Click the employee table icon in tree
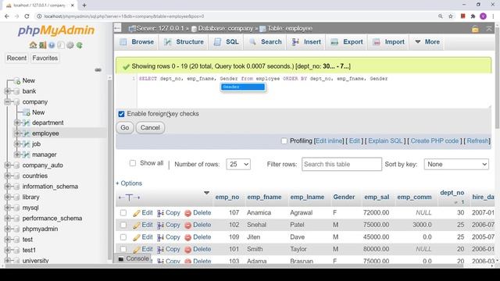500x281 pixels. 26,133
